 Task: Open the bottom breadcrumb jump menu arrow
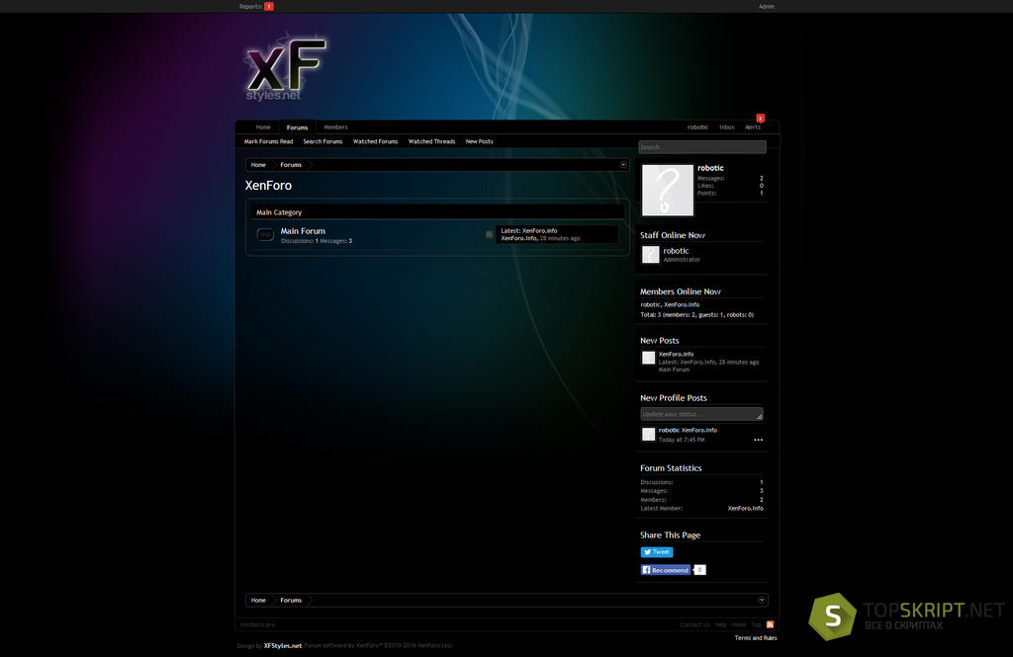tap(762, 601)
